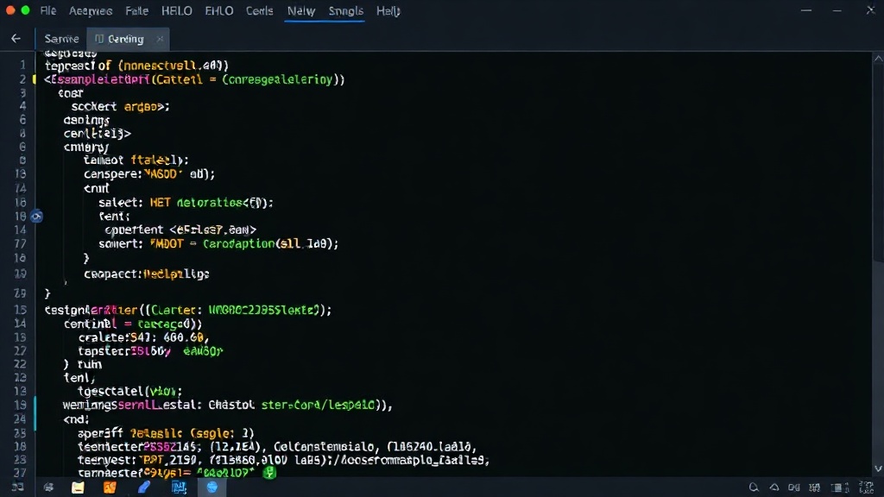884x497 pixels.
Task: Click the 'salect: HET' code line
Action: (x=186, y=202)
